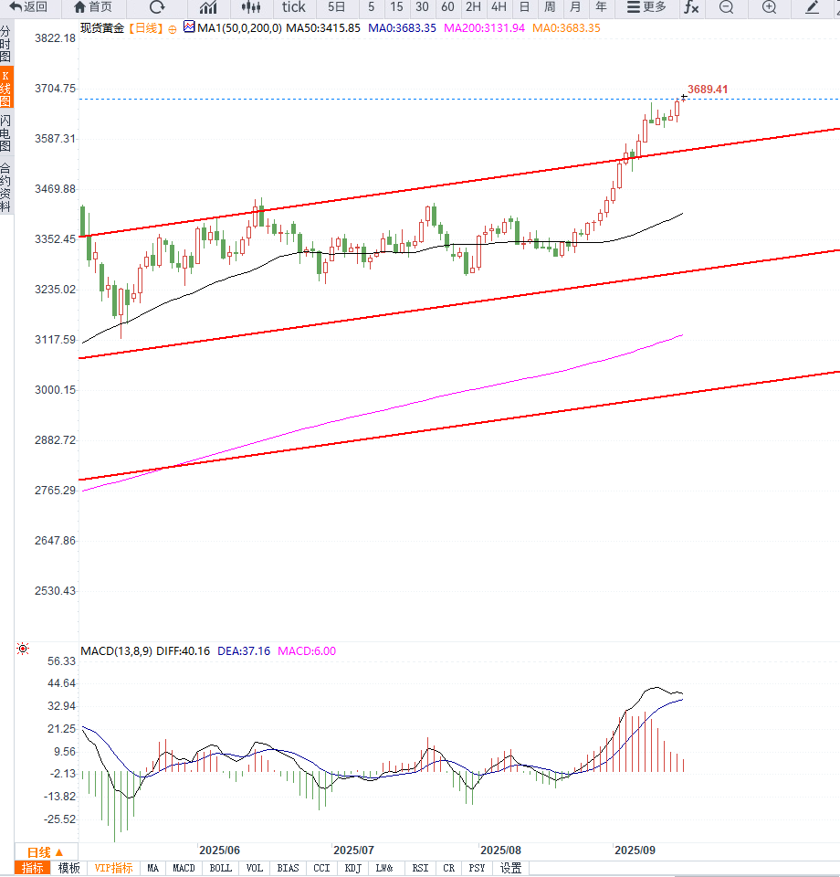Select the 日 daily timeframe

coord(524,7)
